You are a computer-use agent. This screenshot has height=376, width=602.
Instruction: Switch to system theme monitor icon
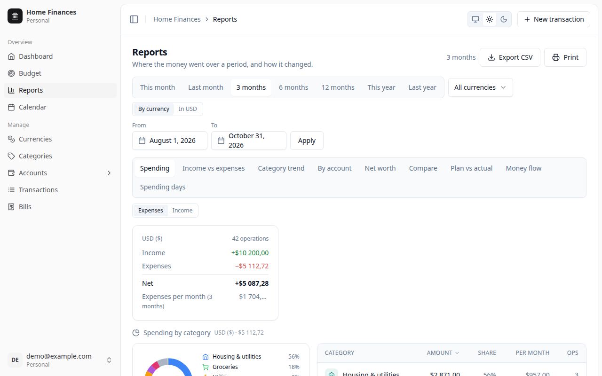click(x=475, y=19)
